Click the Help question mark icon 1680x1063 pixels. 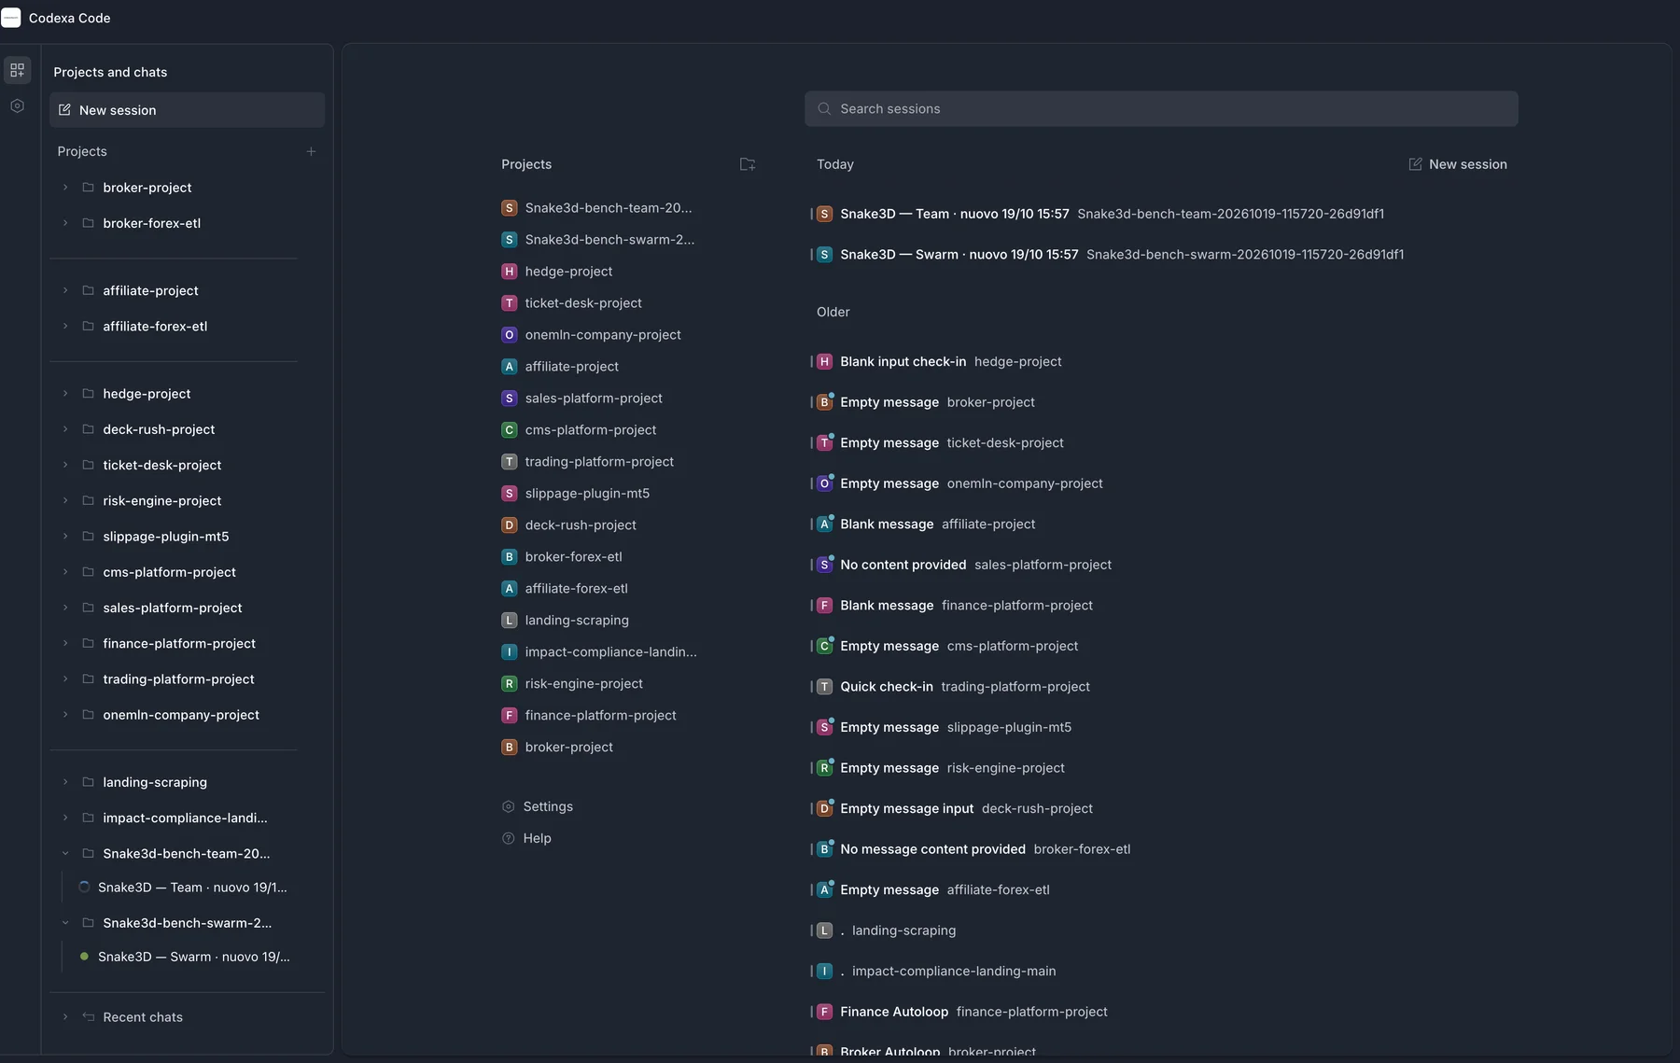[x=509, y=839]
